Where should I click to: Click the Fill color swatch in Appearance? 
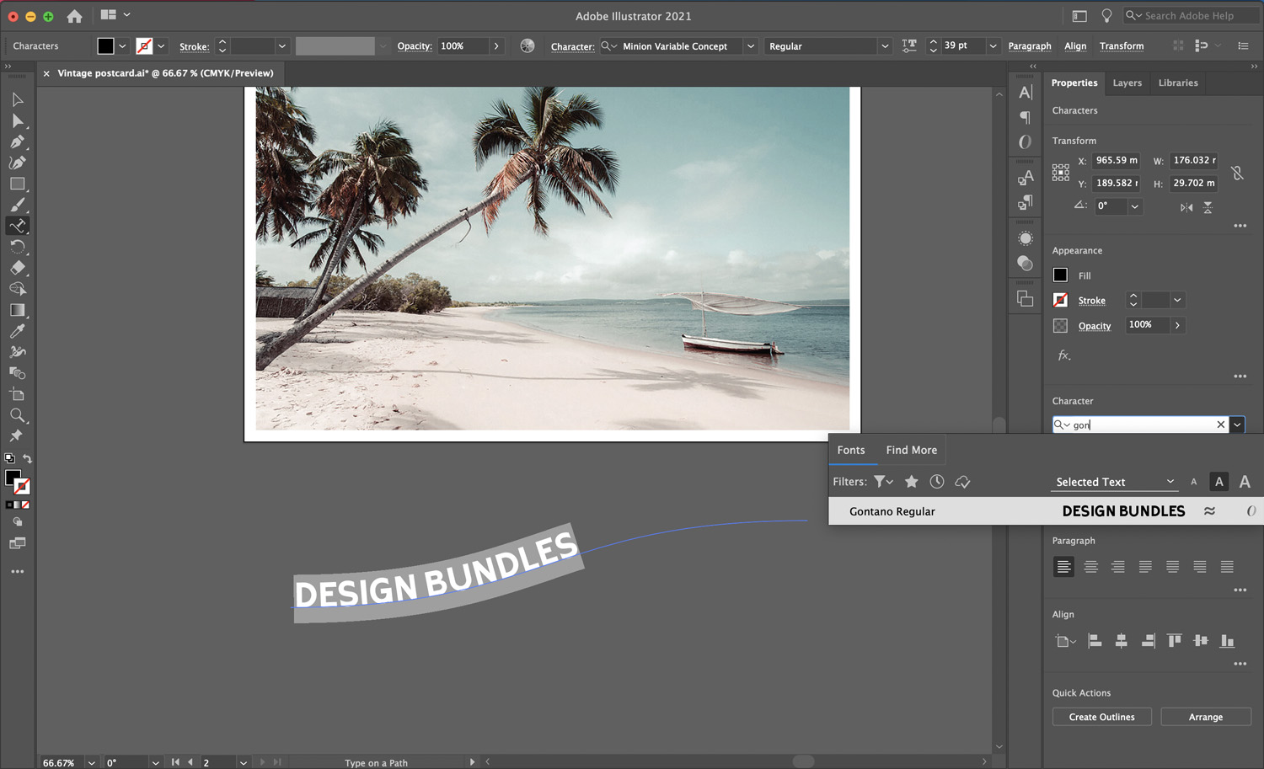pos(1060,275)
